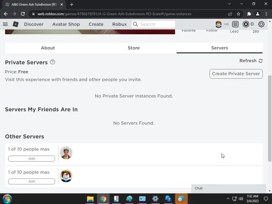Open the notifications feed icon
Viewport: 272px width, 204px height.
(235, 24)
